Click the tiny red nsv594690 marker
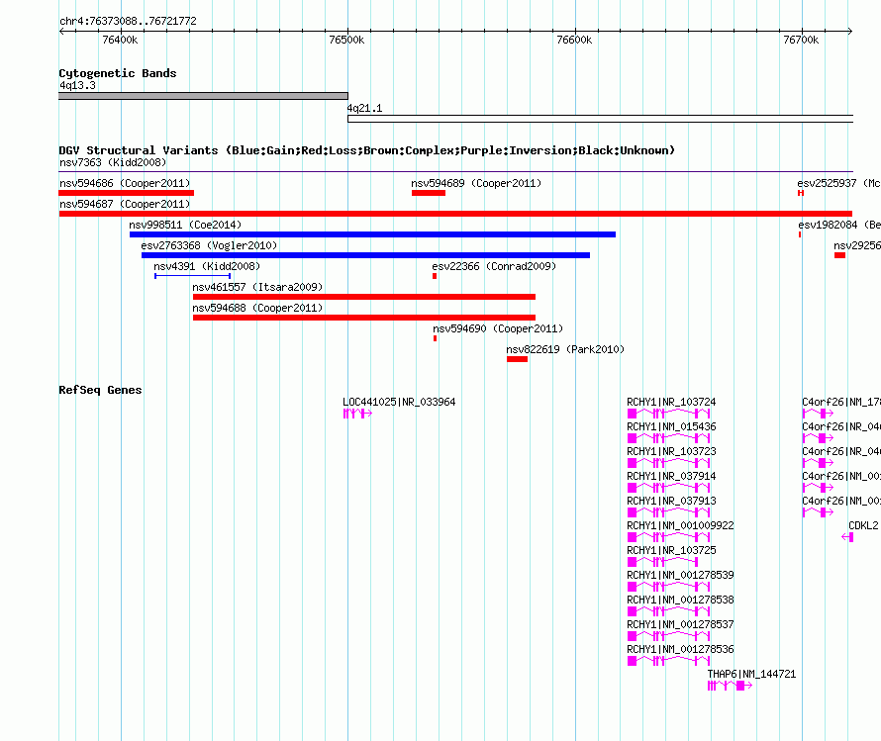The width and height of the screenshot is (881, 741). [435, 338]
